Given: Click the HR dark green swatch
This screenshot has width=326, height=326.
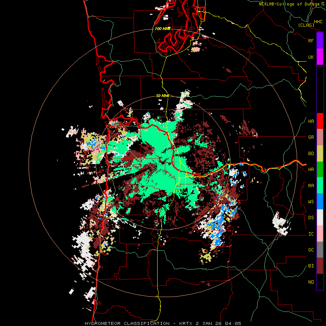Looking at the screenshot, I should (320, 170).
